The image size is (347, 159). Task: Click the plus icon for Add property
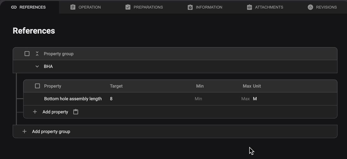pyautogui.click(x=35, y=112)
